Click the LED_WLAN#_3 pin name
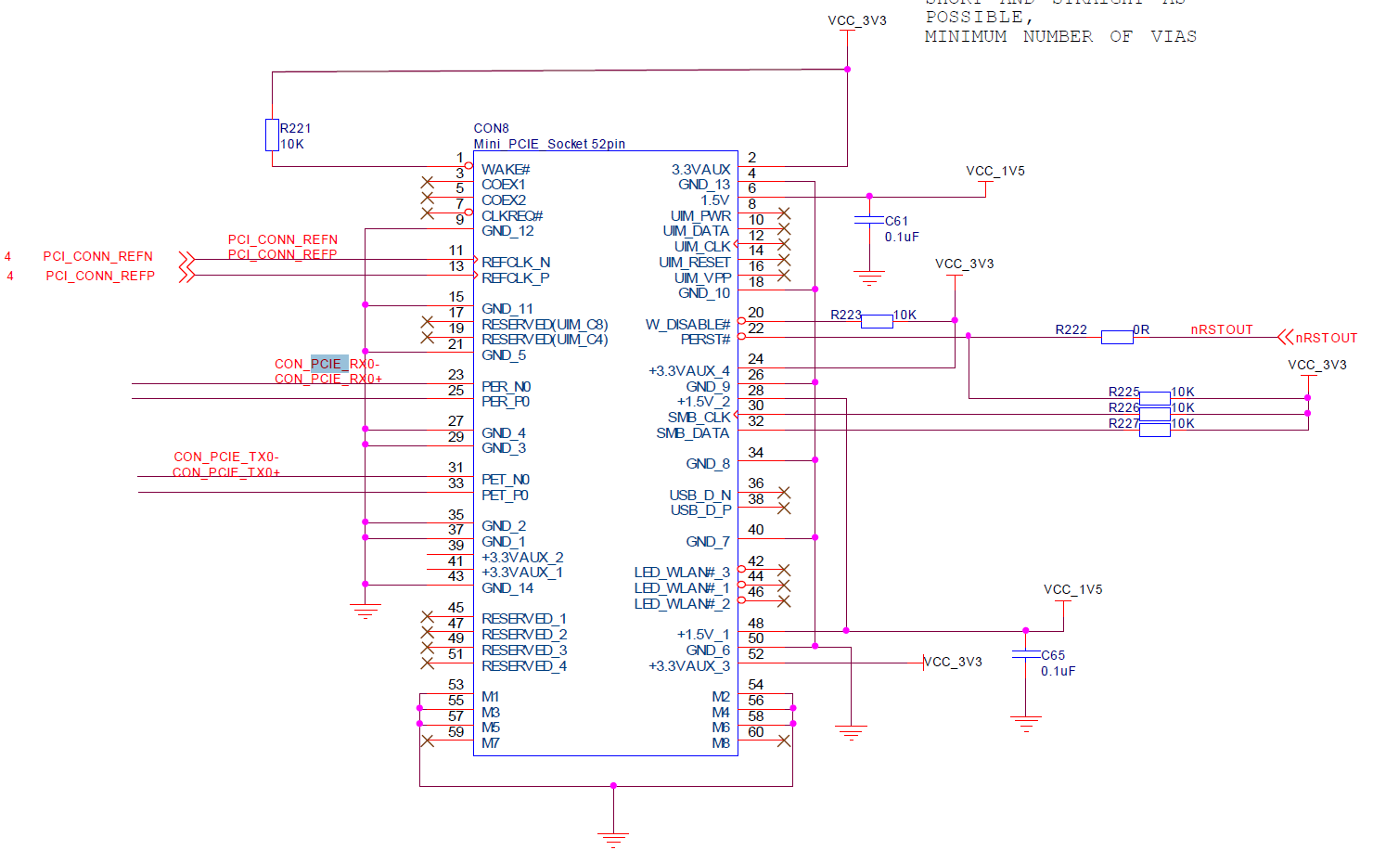Image resolution: width=1373 pixels, height=863 pixels. 682,573
